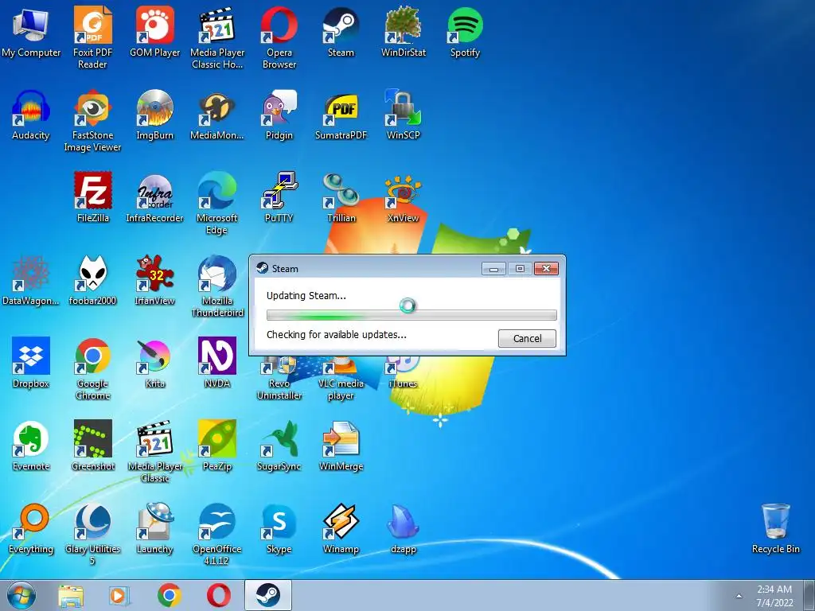This screenshot has width=815, height=611.
Task: Click the Steam dialog title bar icon
Action: [262, 268]
